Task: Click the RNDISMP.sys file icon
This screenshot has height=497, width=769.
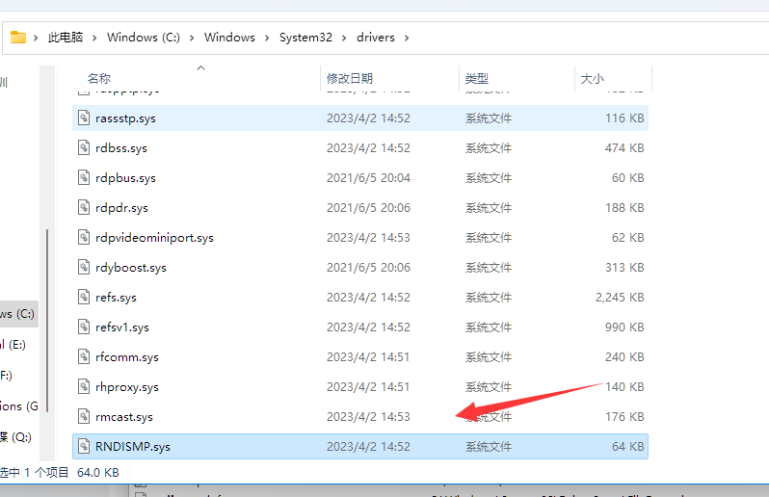Action: point(84,447)
